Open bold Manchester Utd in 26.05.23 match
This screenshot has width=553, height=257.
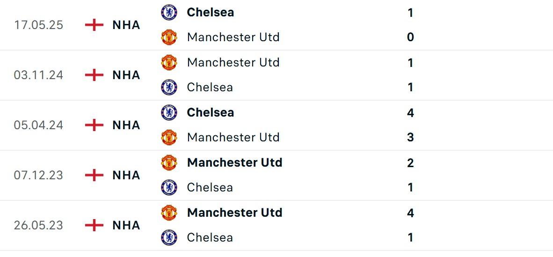(234, 213)
